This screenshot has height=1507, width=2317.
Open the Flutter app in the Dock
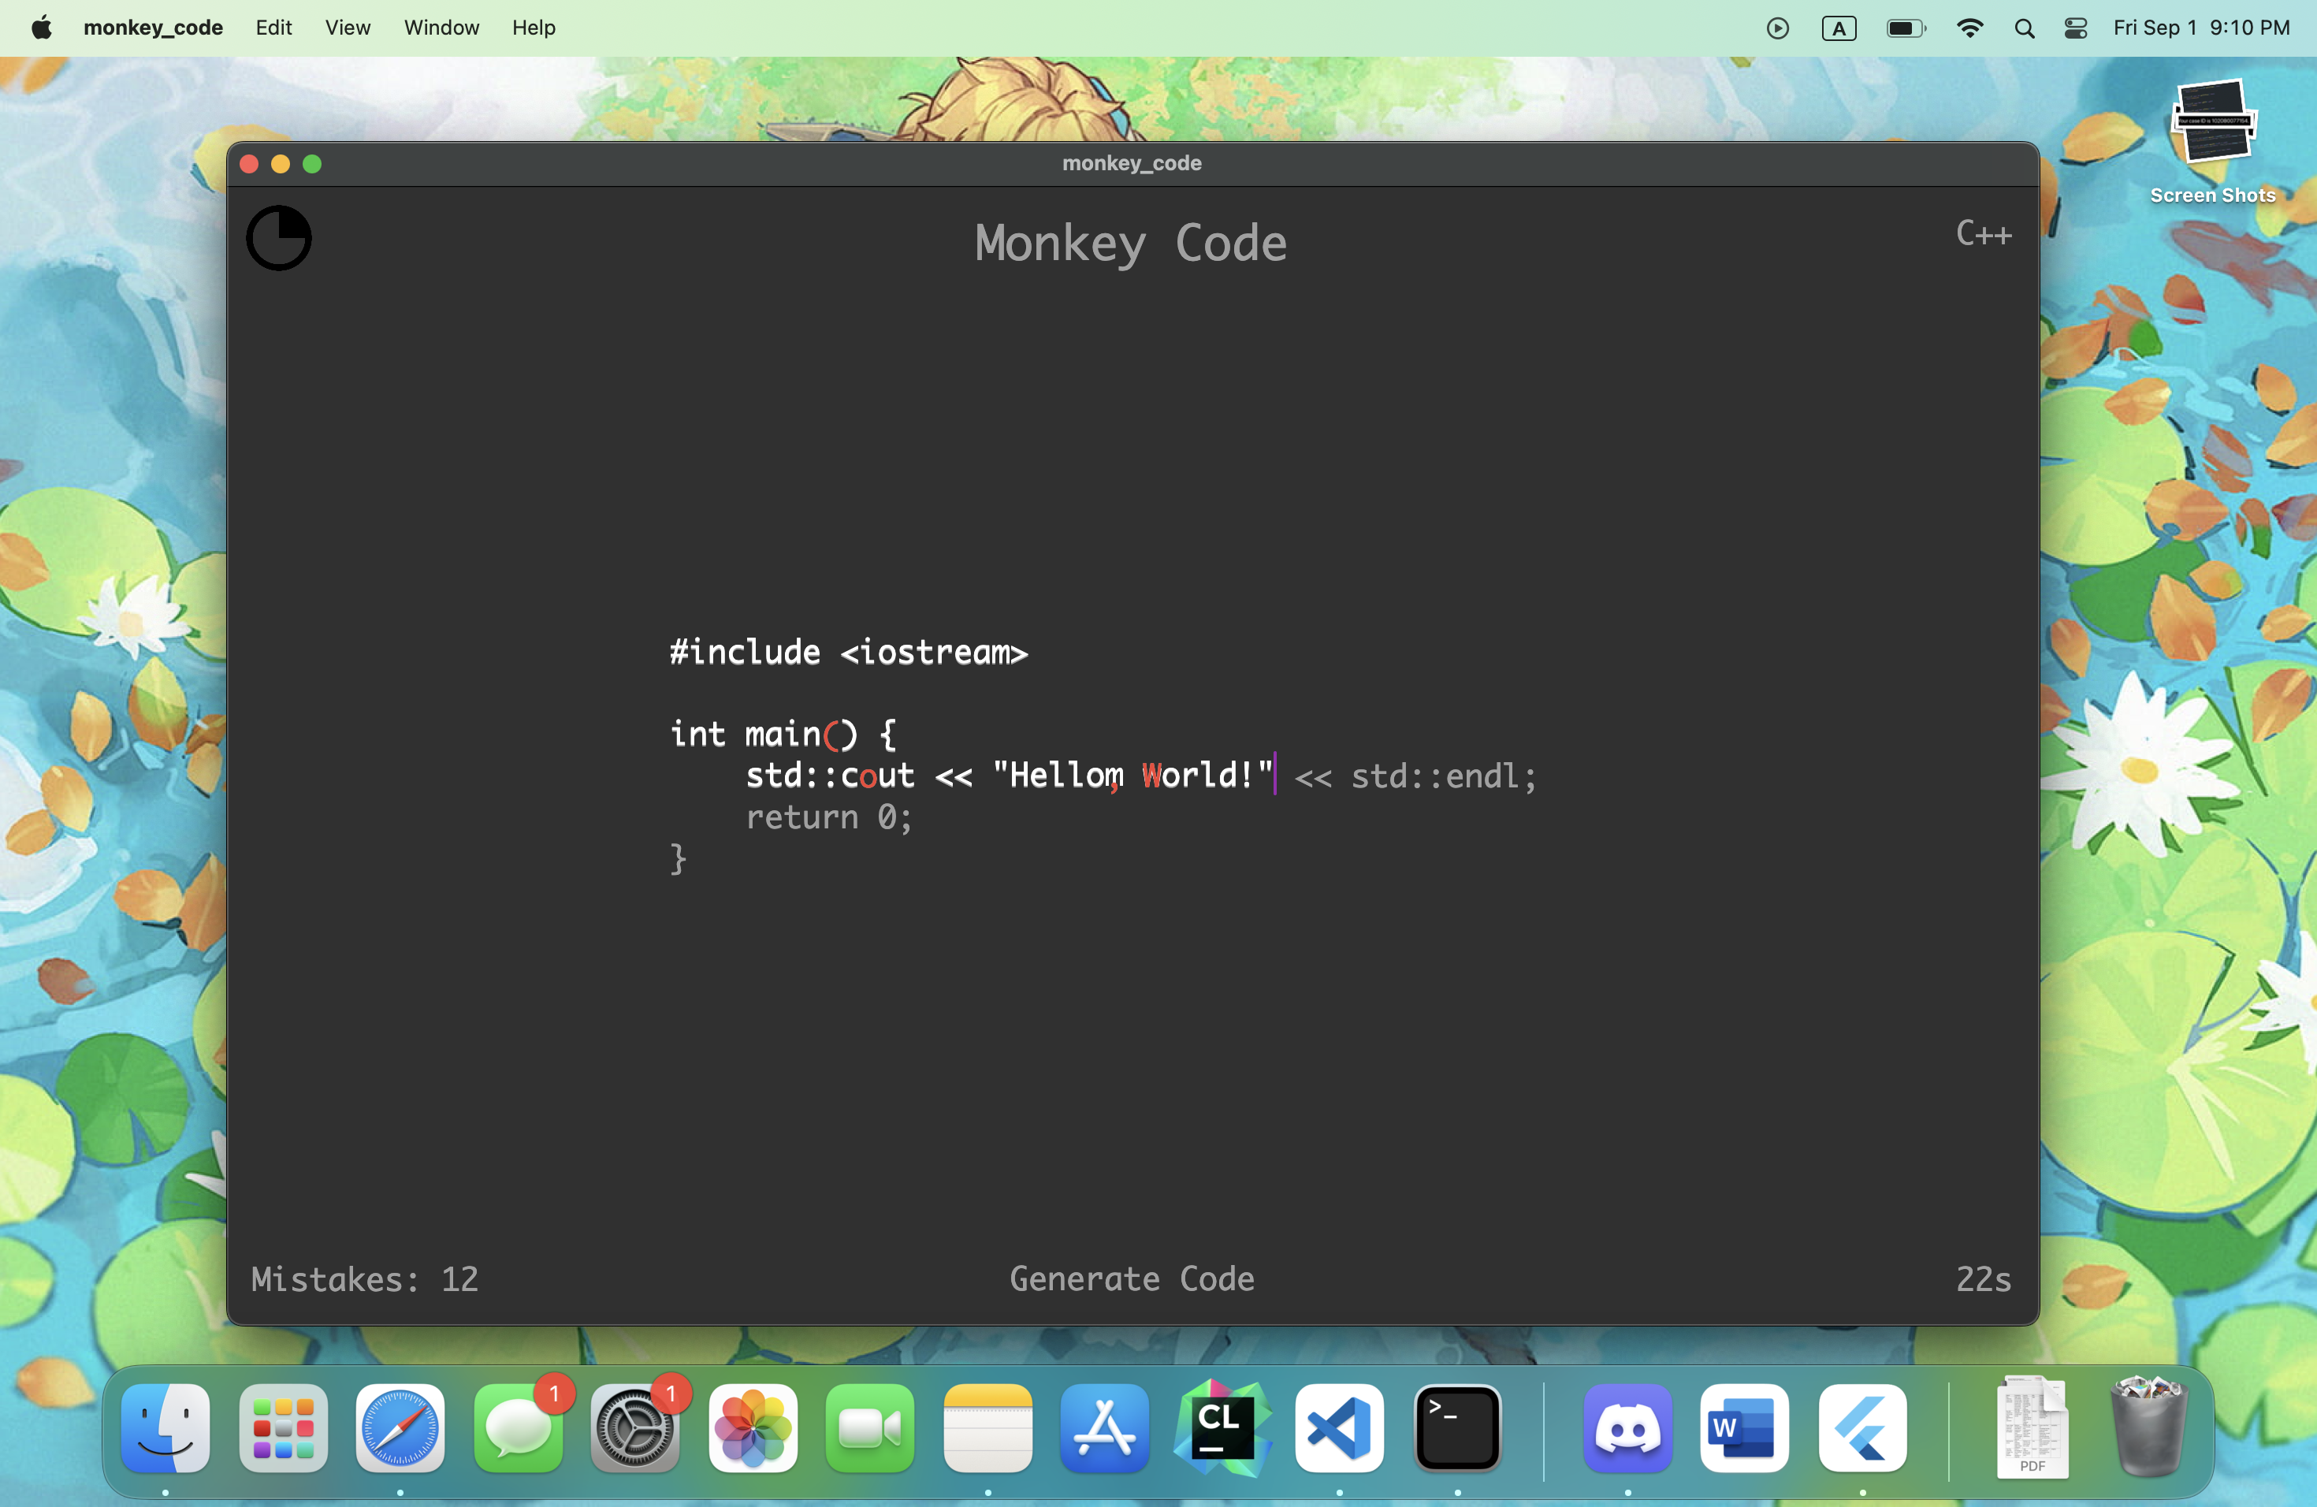pos(1862,1428)
